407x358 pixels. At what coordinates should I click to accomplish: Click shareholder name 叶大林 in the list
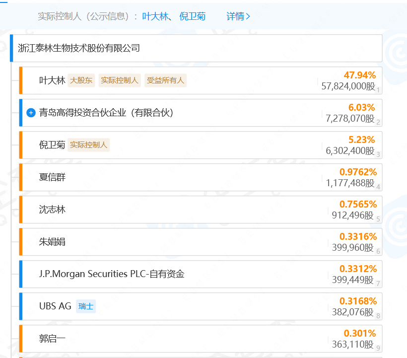[x=52, y=80]
